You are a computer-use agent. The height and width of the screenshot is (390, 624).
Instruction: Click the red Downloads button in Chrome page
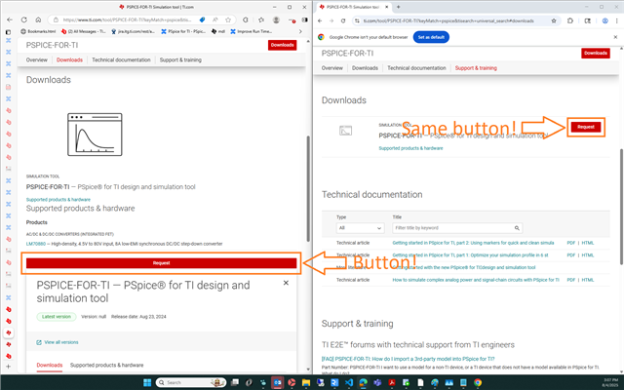(596, 53)
